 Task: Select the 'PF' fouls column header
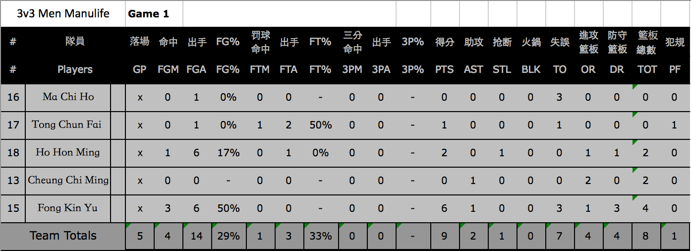[x=675, y=69]
